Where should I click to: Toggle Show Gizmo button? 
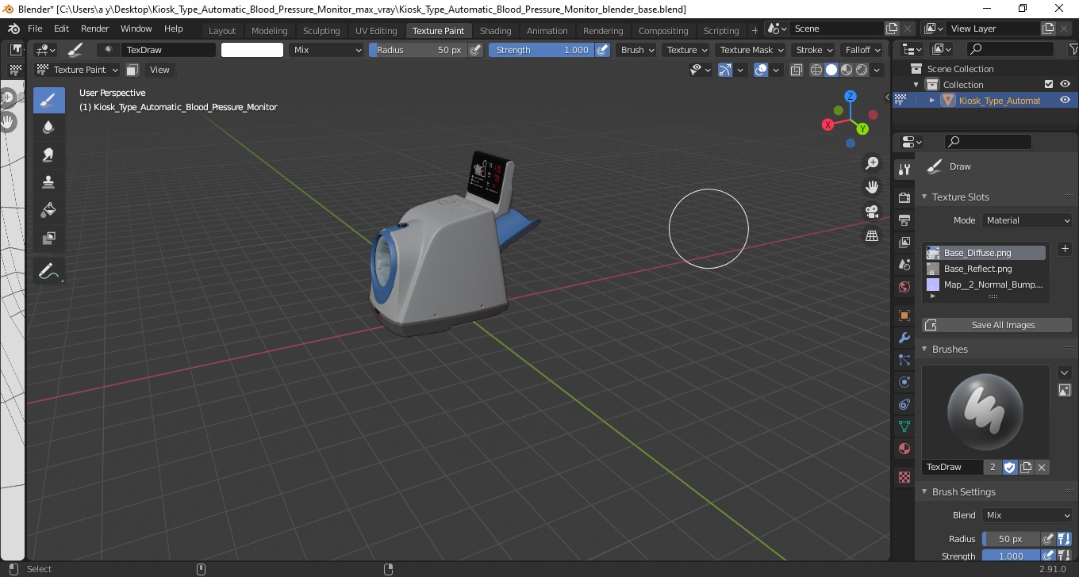(x=724, y=70)
